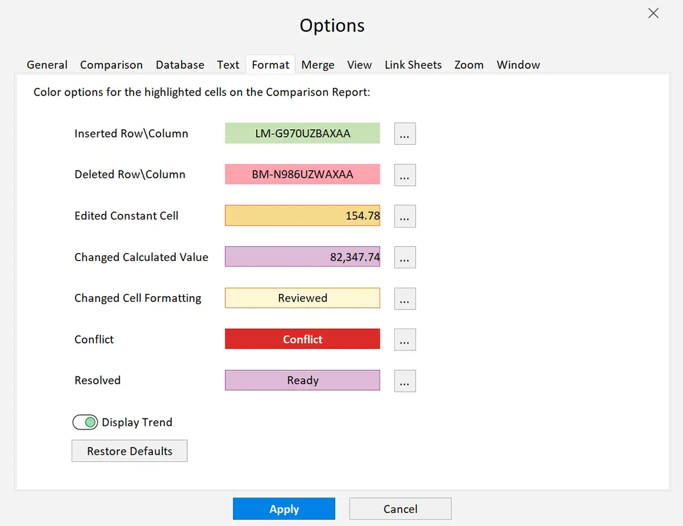This screenshot has width=683, height=526.
Task: Toggle the Display Trend switch
Action: tap(85, 422)
